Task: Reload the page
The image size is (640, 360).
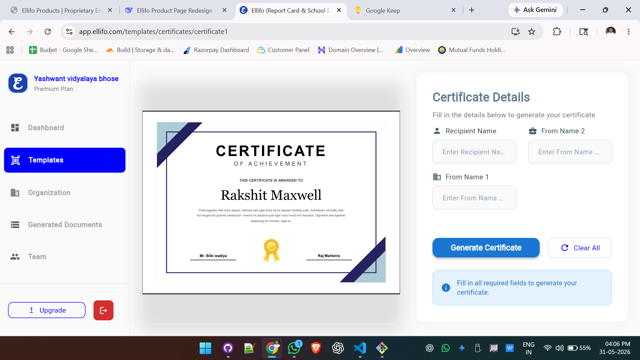Action: 48,32
